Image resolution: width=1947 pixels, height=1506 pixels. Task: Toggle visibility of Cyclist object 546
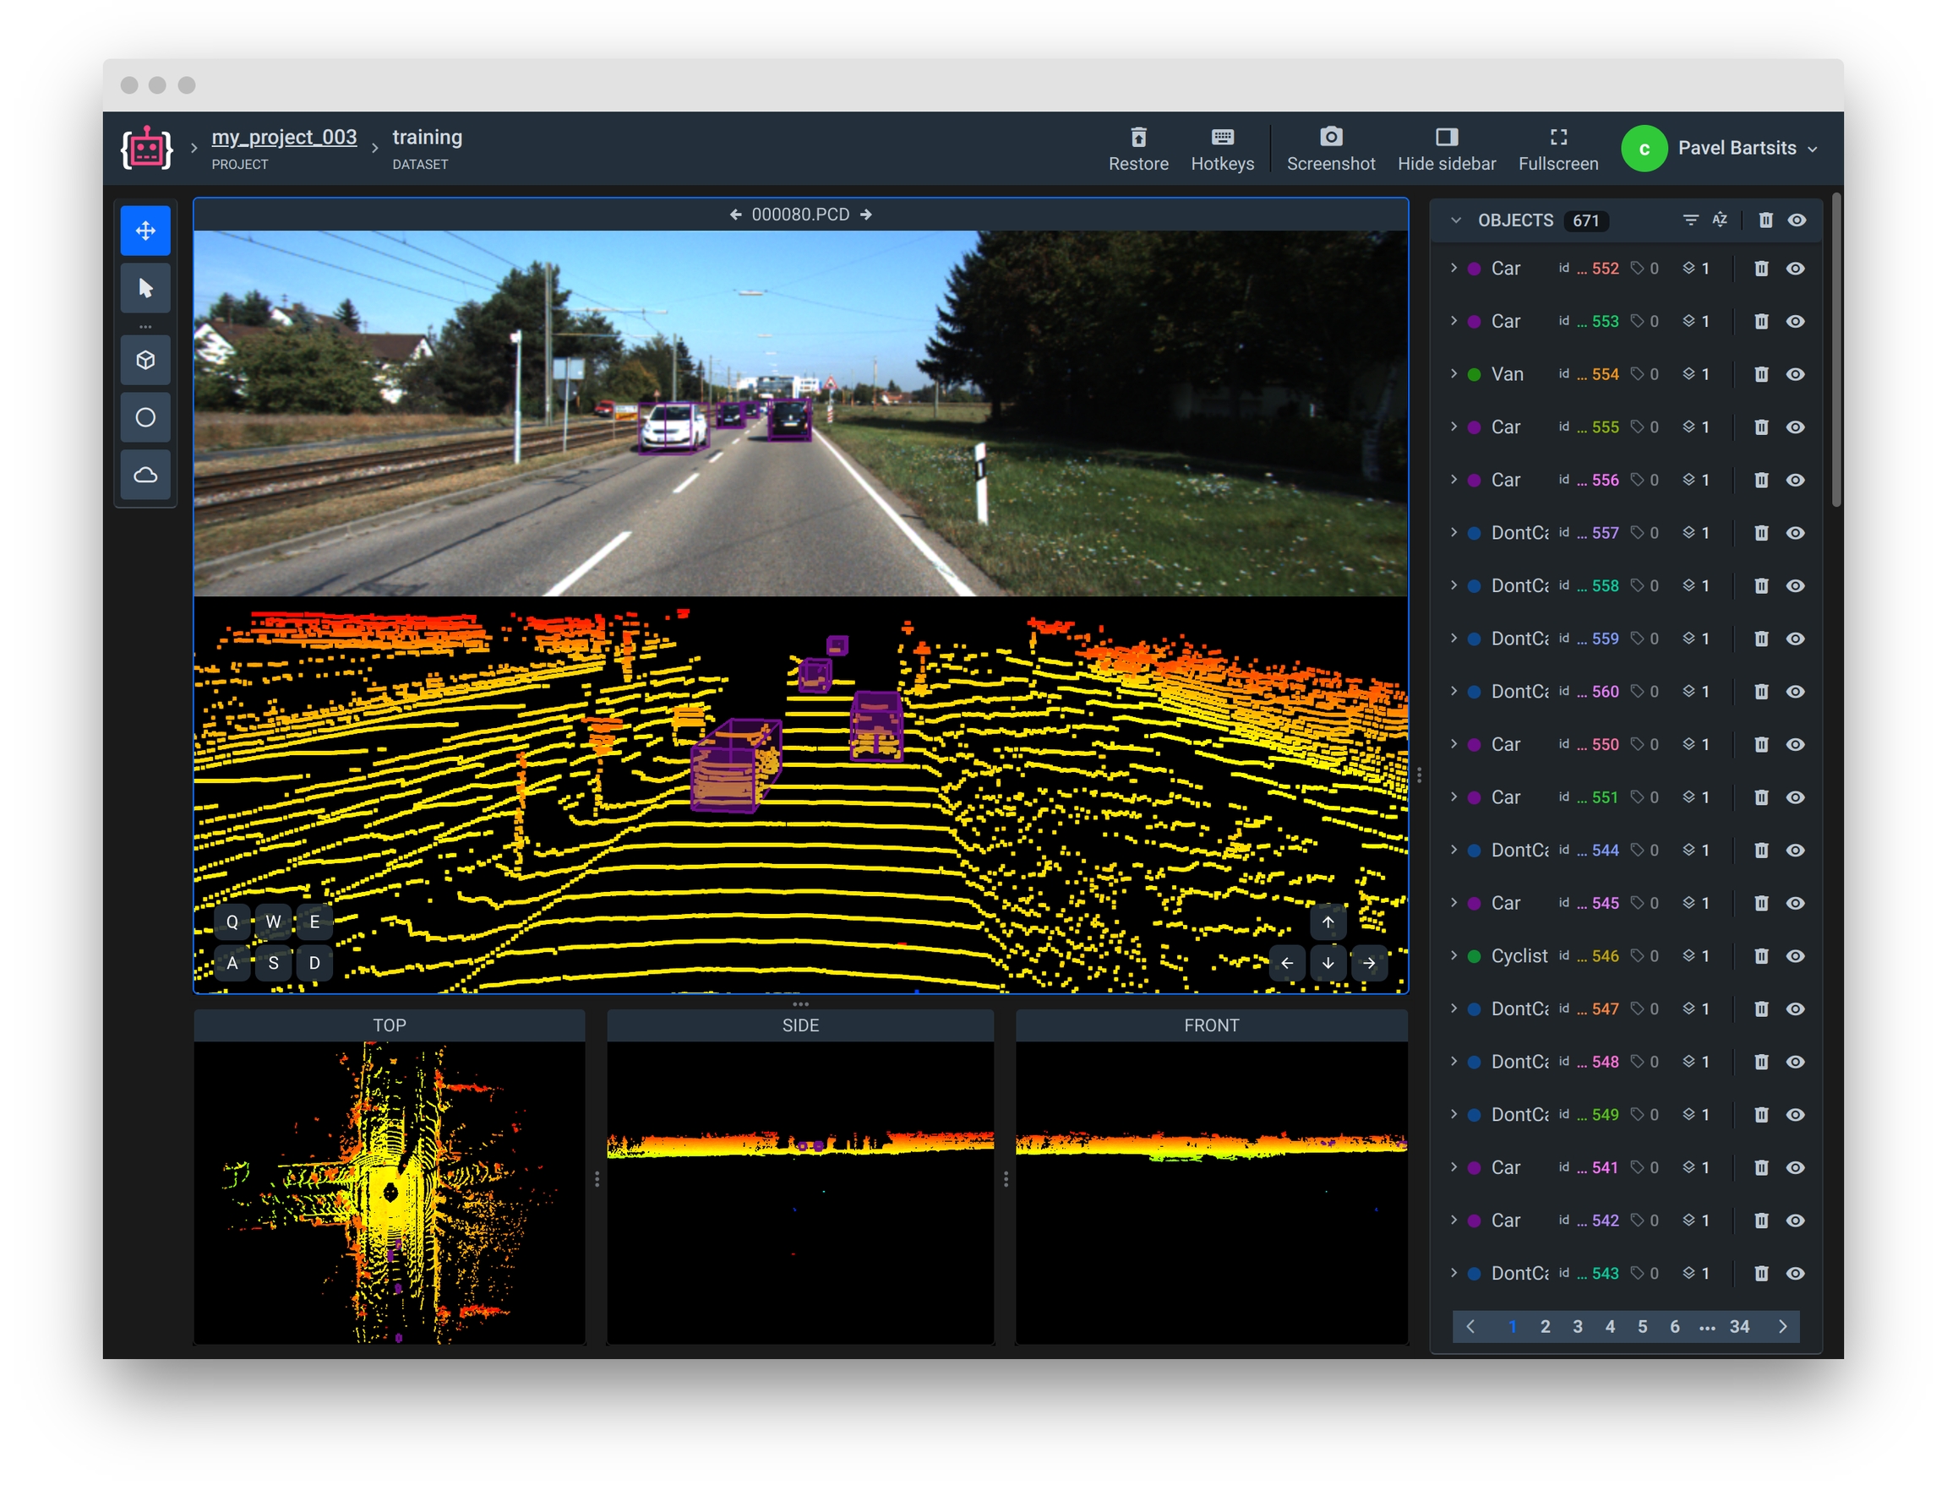click(x=1795, y=955)
